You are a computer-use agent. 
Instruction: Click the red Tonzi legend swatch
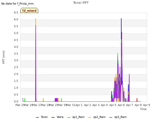37,117
